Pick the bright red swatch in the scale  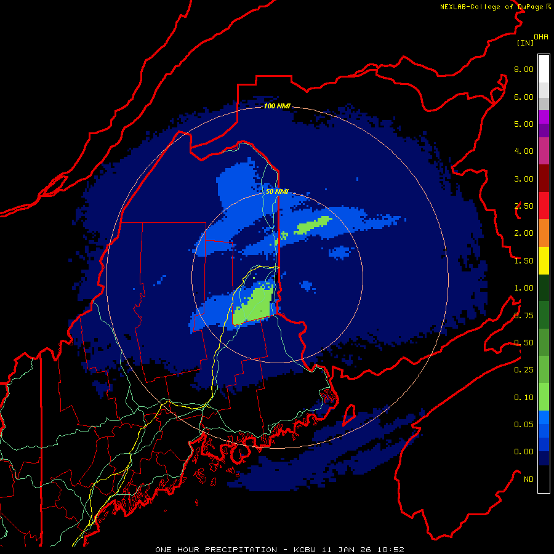pyautogui.click(x=544, y=206)
